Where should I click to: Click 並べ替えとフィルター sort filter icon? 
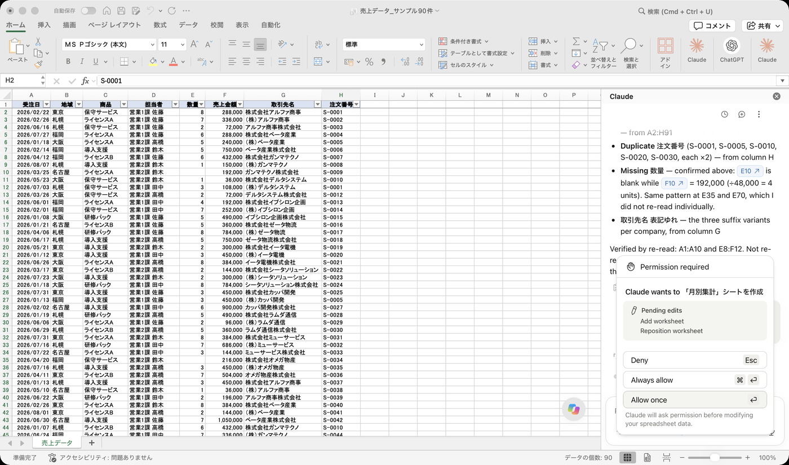603,54
